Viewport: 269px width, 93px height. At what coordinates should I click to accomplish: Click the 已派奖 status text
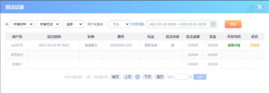255,45
